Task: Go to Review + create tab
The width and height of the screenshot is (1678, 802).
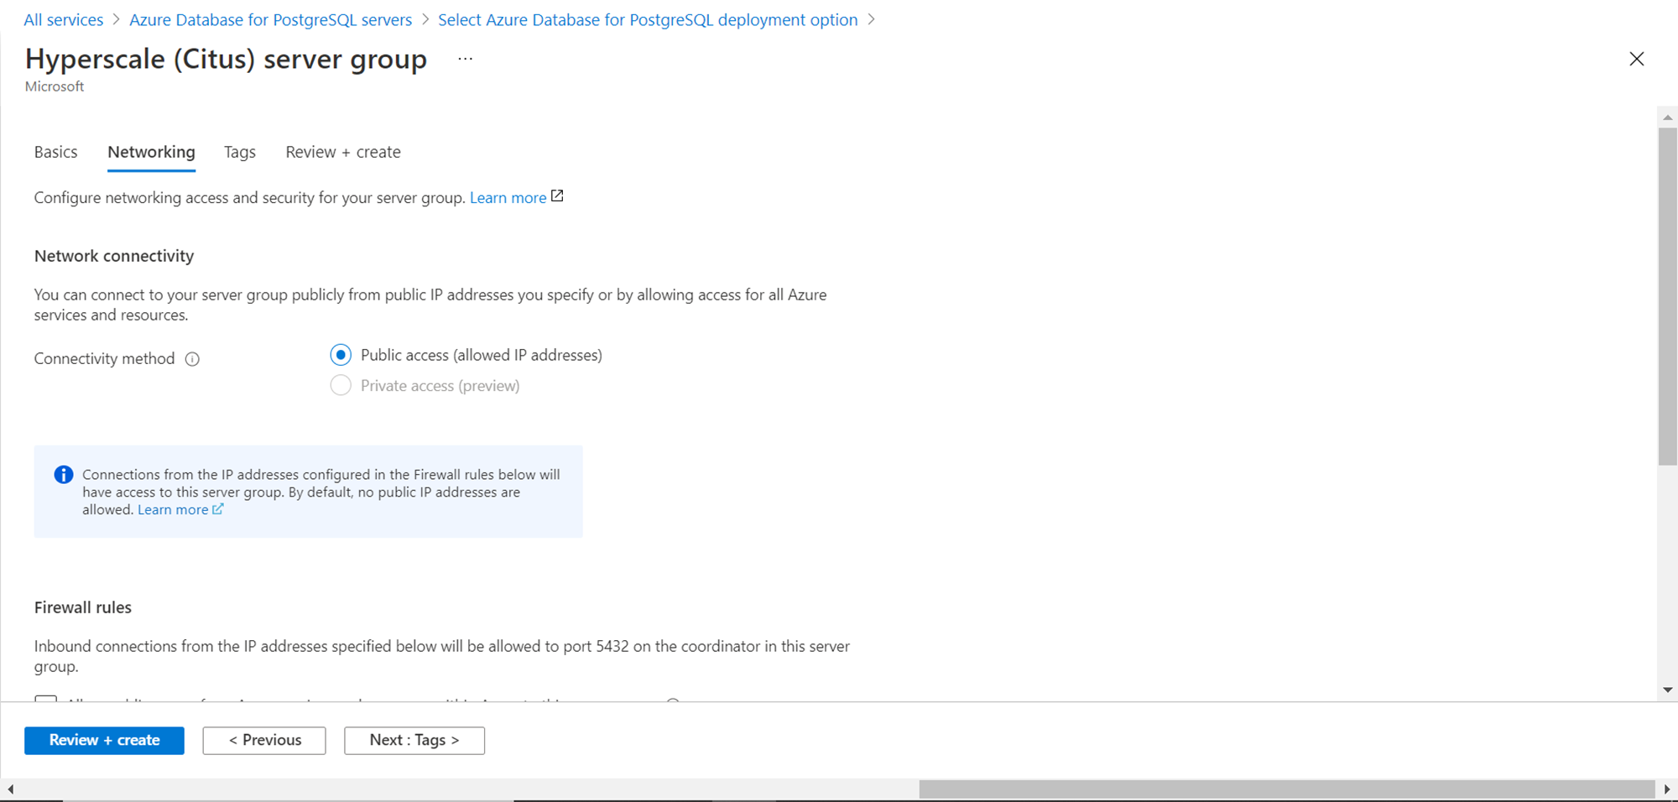Action: click(x=343, y=152)
